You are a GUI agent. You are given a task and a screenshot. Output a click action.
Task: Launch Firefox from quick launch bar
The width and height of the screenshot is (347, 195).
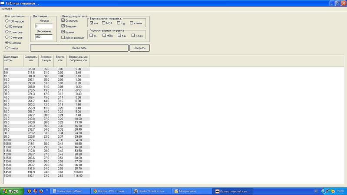[x=41, y=191]
